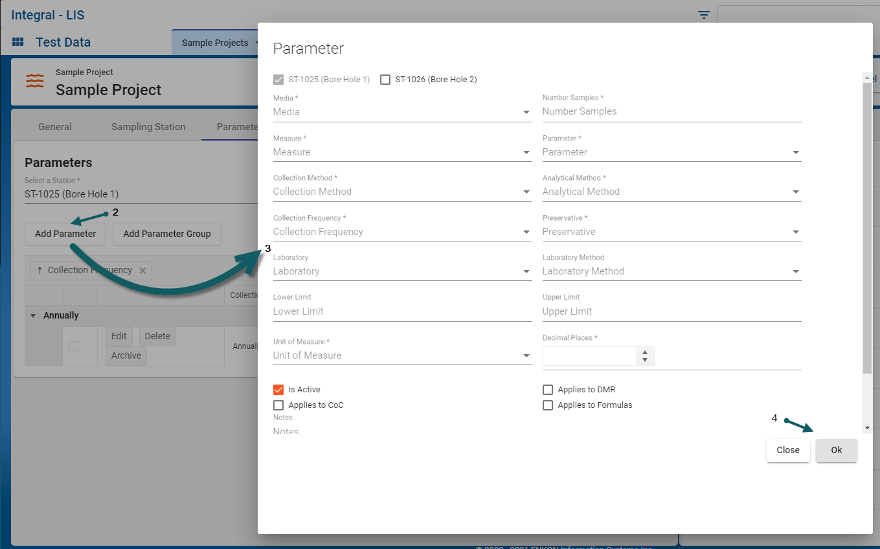The image size is (880, 549).
Task: Click the Close button in dialog
Action: point(787,450)
